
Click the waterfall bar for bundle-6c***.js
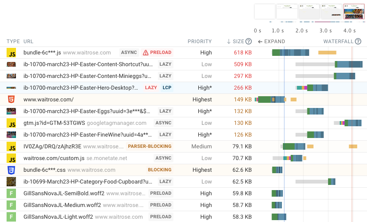(290, 53)
